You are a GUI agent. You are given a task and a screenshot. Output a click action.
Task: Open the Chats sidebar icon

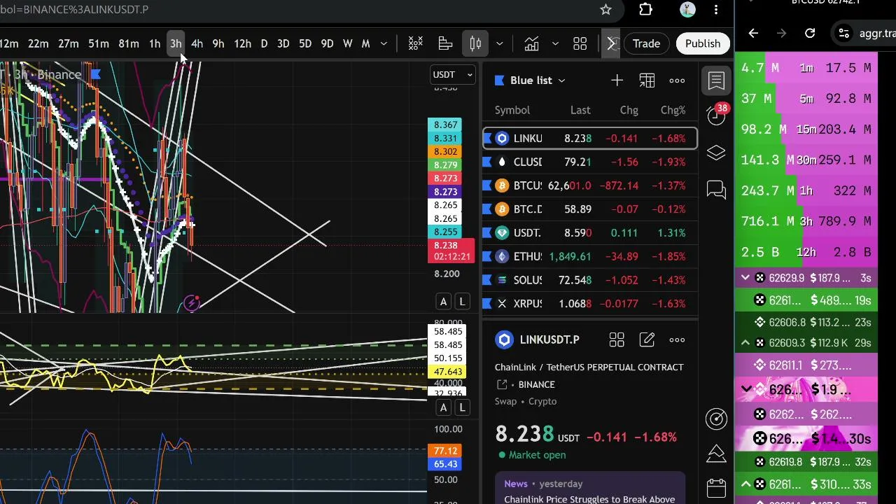716,189
